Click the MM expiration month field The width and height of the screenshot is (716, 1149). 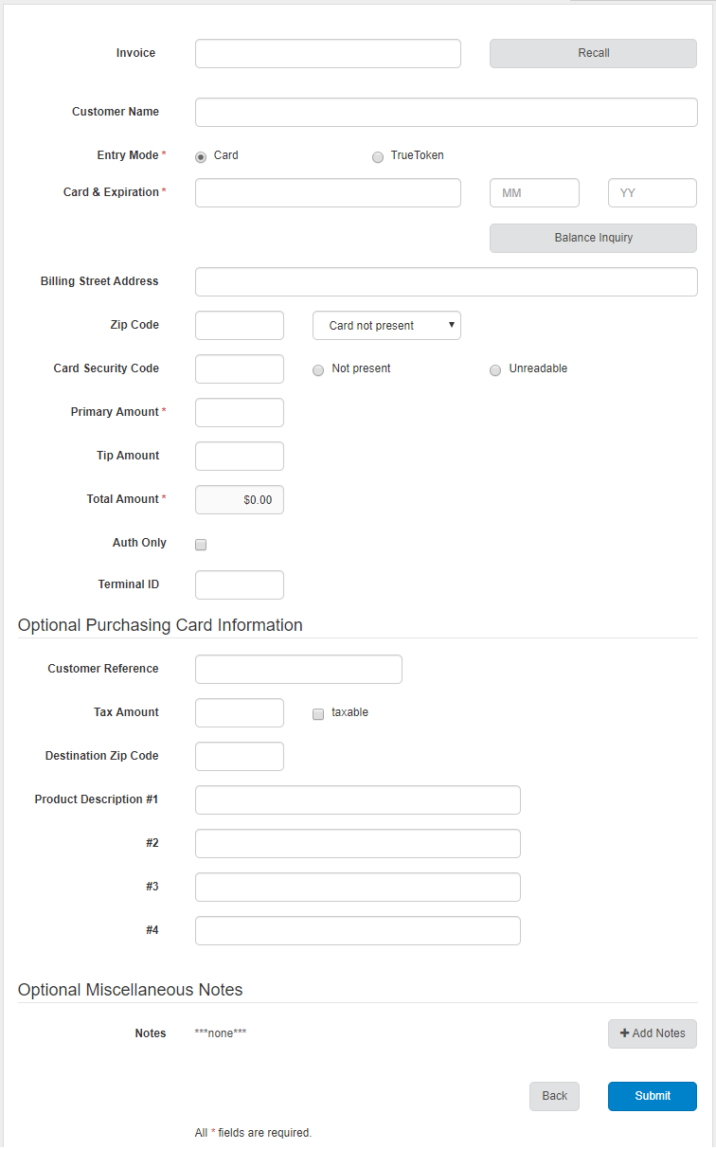point(534,192)
